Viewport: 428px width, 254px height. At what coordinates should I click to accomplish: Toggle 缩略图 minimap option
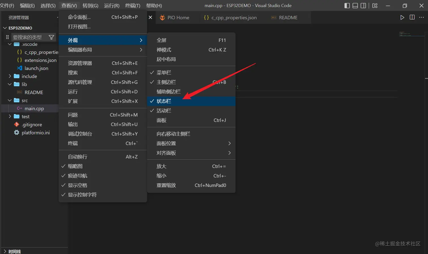point(103,166)
